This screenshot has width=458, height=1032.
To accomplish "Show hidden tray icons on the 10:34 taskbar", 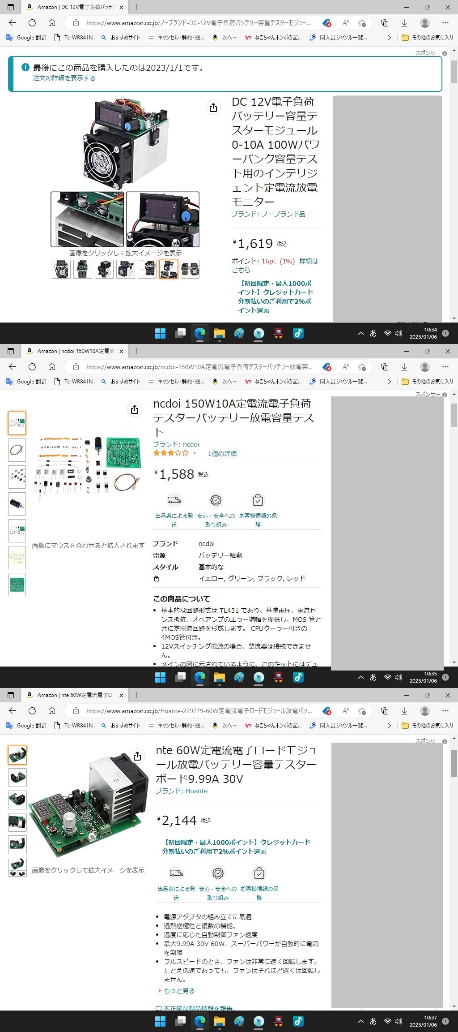I will click(x=361, y=333).
